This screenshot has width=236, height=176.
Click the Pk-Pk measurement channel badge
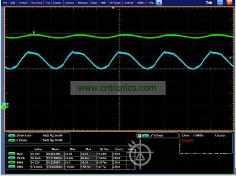(x=11, y=158)
